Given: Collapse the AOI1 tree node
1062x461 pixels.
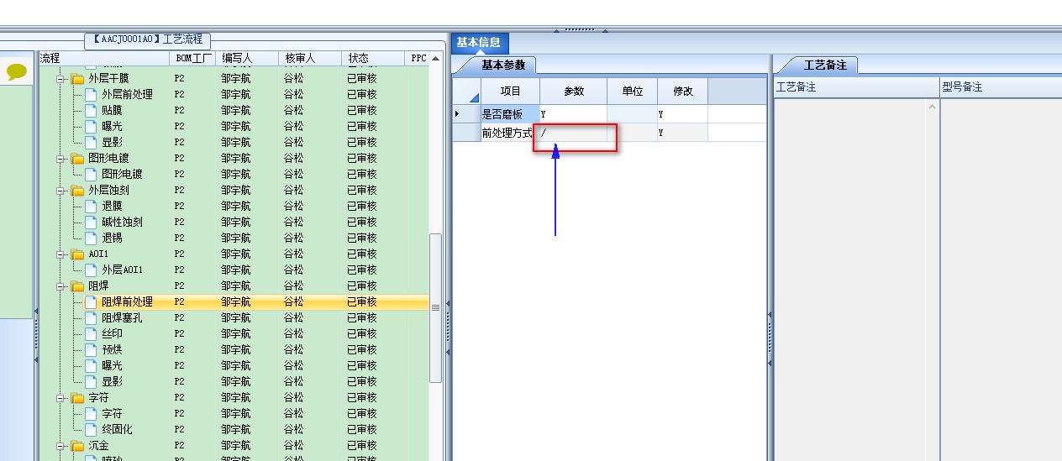Looking at the screenshot, I should coord(60,254).
